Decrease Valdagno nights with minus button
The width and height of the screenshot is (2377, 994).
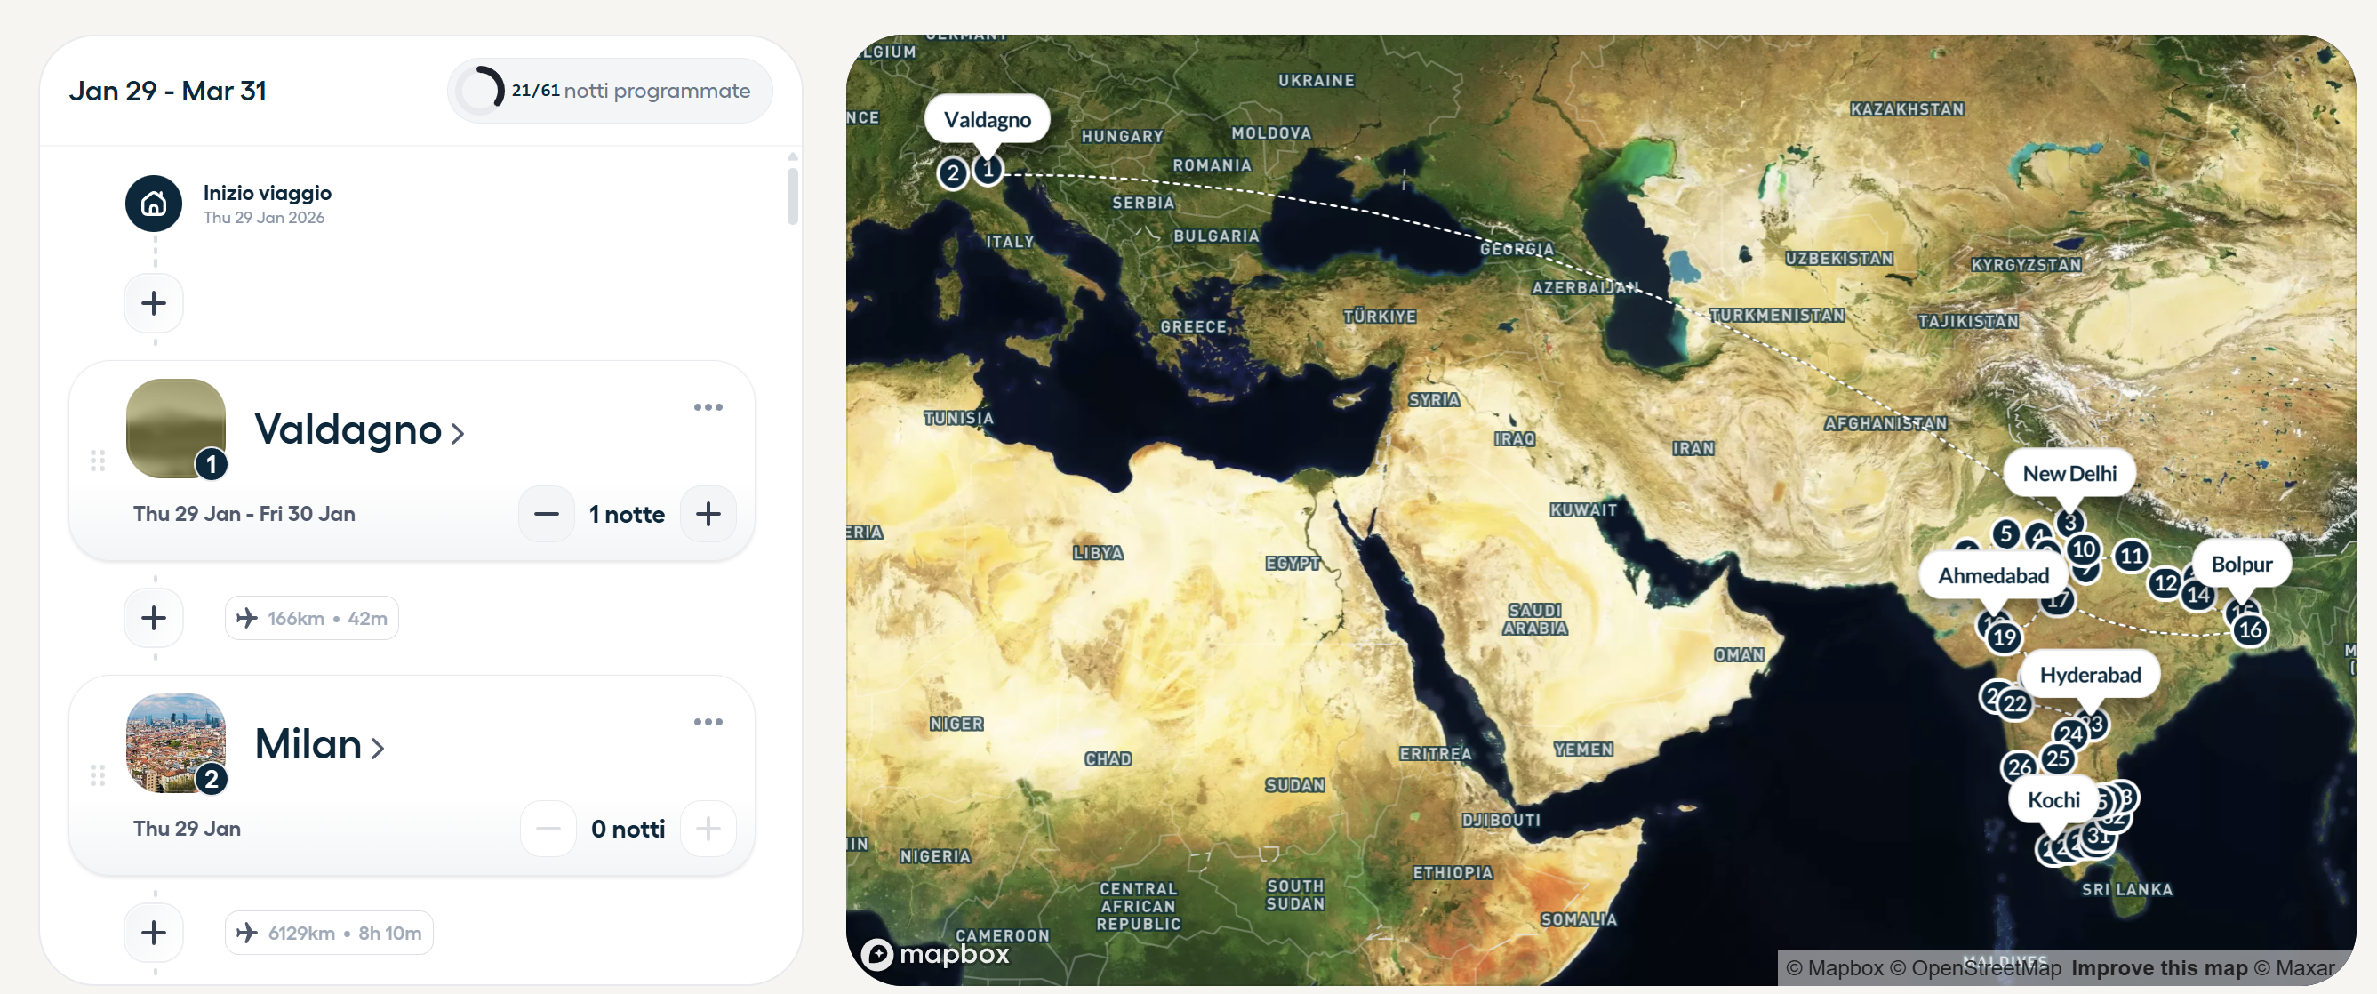[x=547, y=514]
